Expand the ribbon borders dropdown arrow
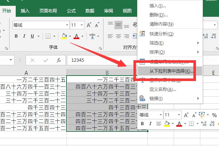The height and width of the screenshot is (146, 219). 54,36
